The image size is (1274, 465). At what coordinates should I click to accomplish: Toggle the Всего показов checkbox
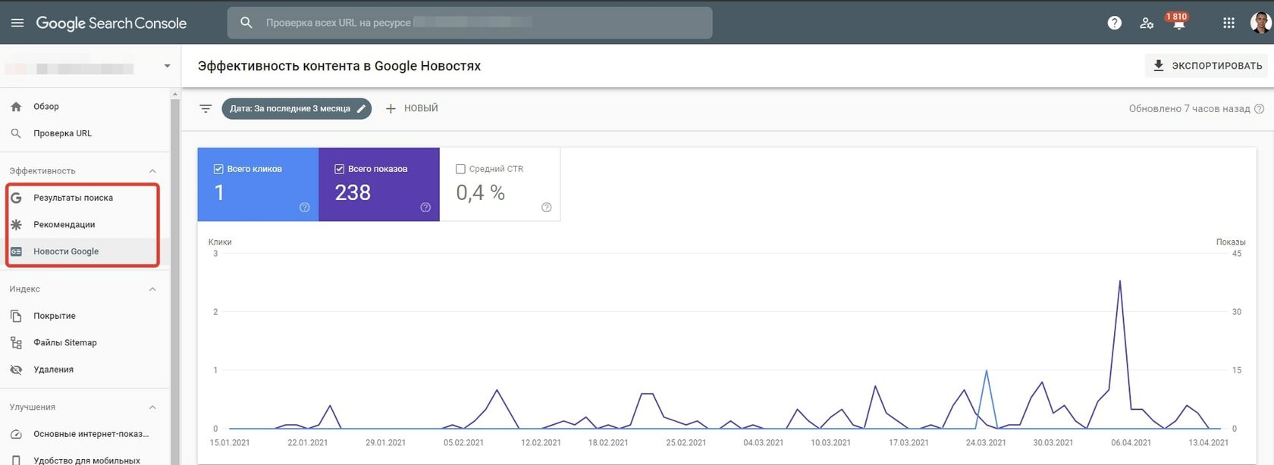coord(339,169)
